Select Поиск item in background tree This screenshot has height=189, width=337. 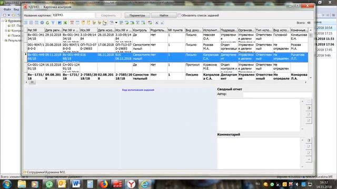[x=16, y=36]
